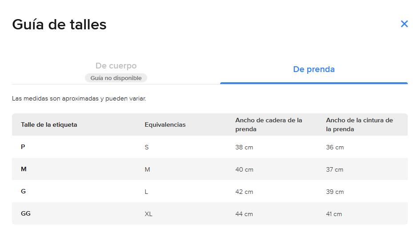
Task: Click the Guía de talles title
Action: pos(59,24)
